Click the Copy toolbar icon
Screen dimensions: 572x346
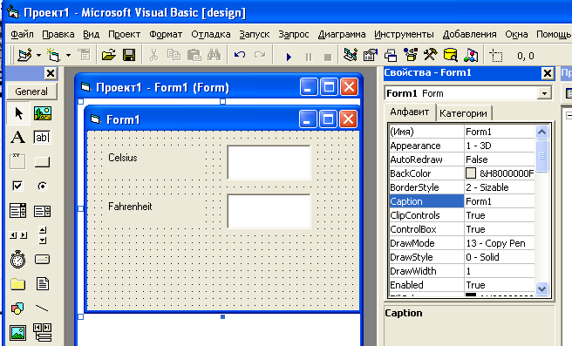point(174,56)
